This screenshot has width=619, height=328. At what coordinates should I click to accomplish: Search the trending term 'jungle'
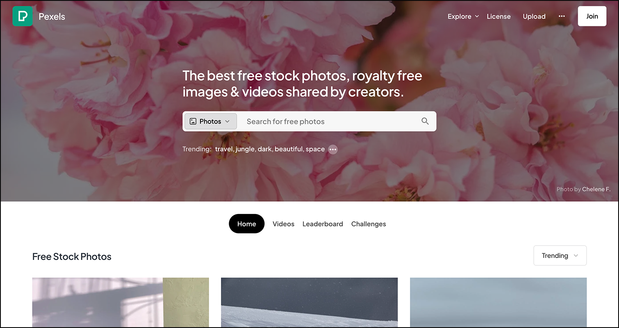tap(245, 149)
